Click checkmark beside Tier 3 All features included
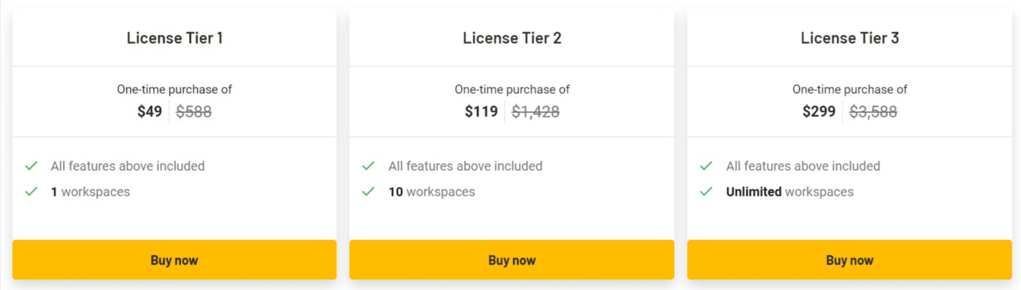1021x290 pixels. click(706, 166)
